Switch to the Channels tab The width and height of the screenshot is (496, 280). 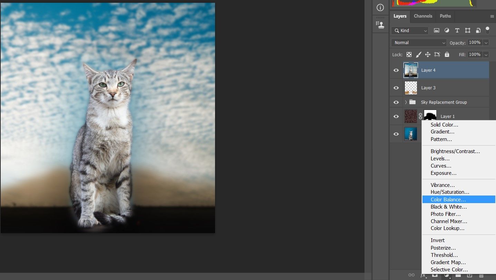(x=423, y=16)
